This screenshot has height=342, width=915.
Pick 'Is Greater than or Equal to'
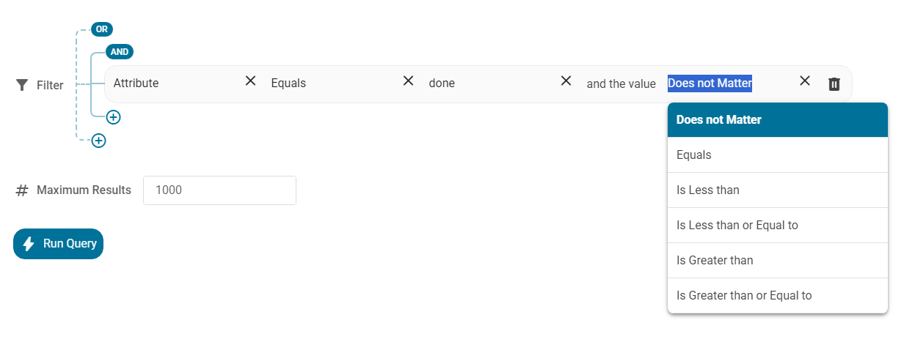[777, 296]
